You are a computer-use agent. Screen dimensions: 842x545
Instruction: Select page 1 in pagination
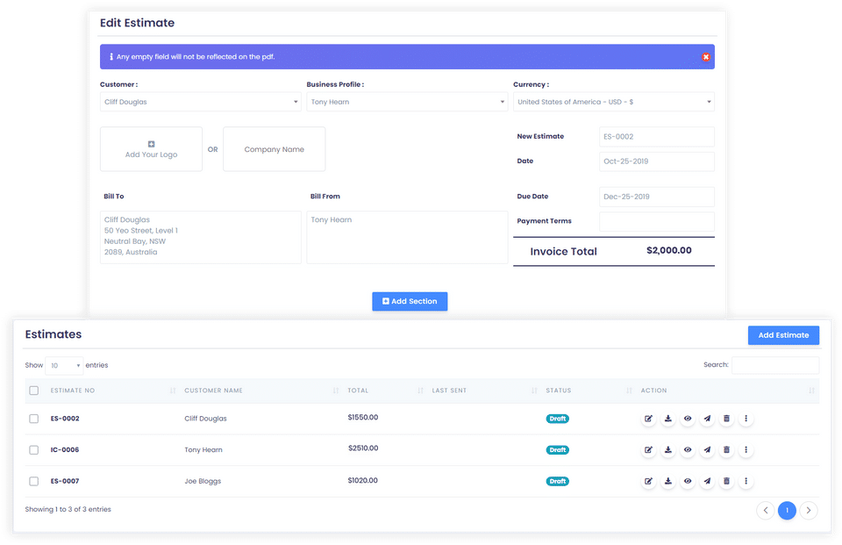click(787, 510)
